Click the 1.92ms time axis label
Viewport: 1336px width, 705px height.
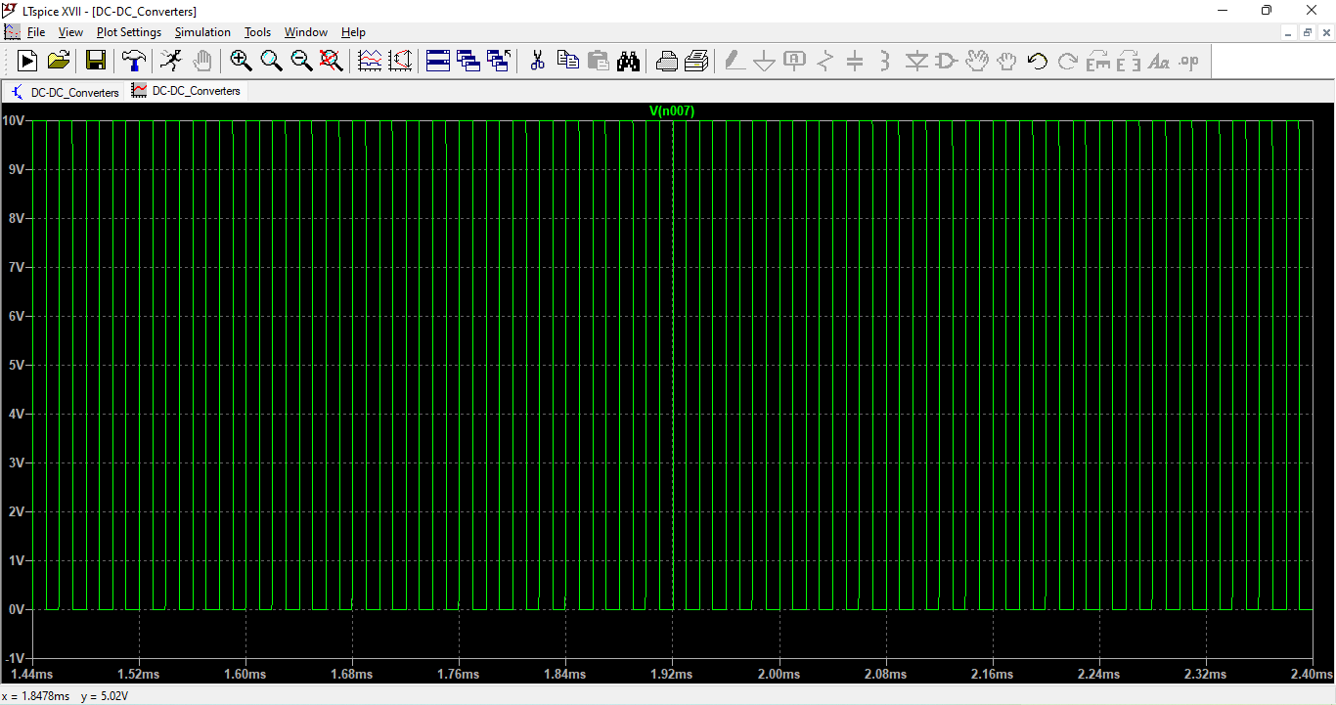672,675
